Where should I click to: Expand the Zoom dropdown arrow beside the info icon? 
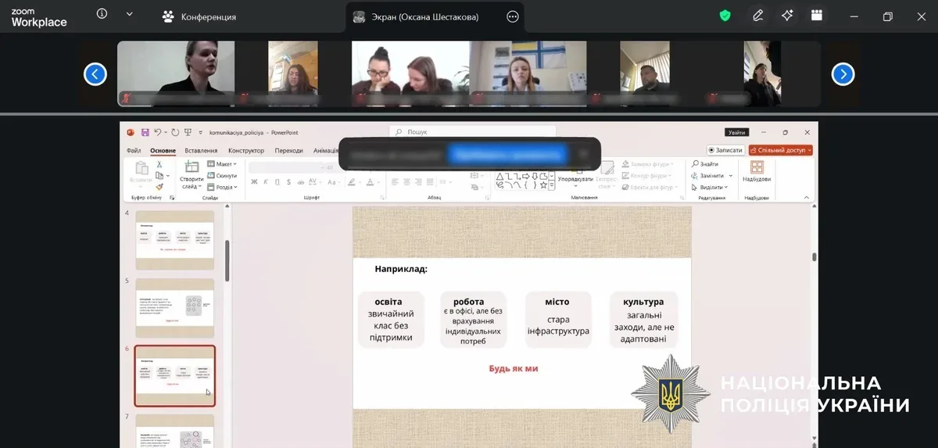[x=129, y=14]
